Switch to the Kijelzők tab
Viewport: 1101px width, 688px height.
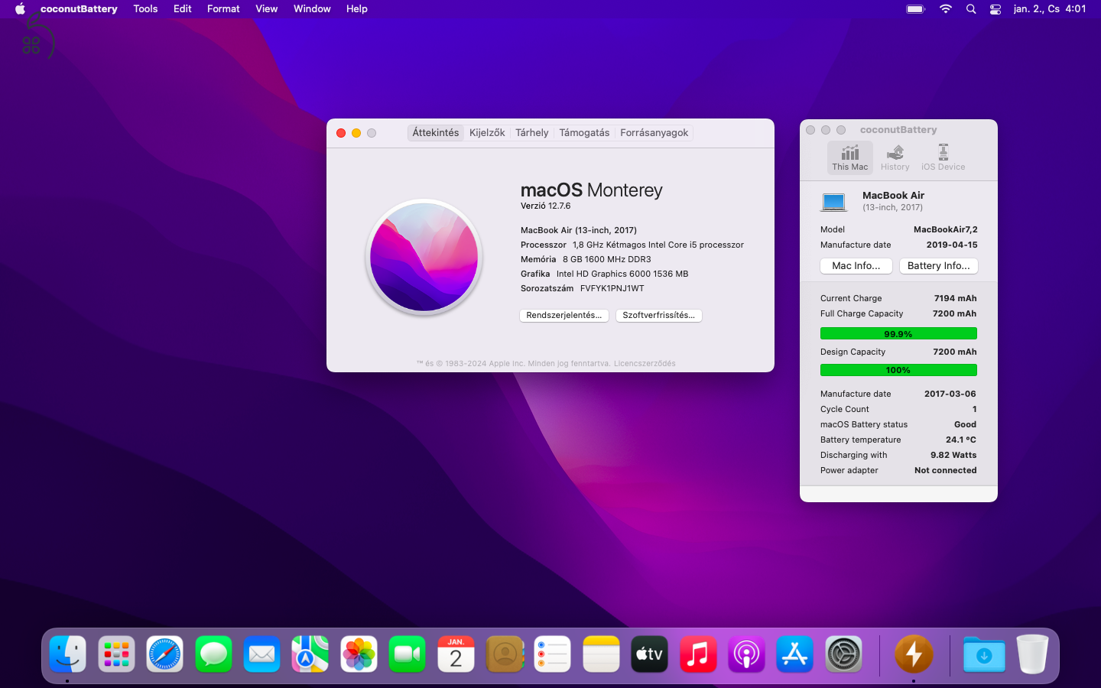tap(487, 133)
